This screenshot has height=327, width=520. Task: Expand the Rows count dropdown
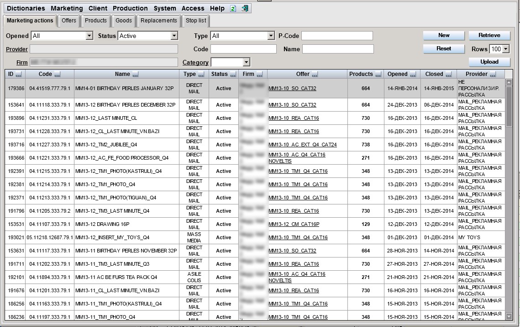coord(506,49)
